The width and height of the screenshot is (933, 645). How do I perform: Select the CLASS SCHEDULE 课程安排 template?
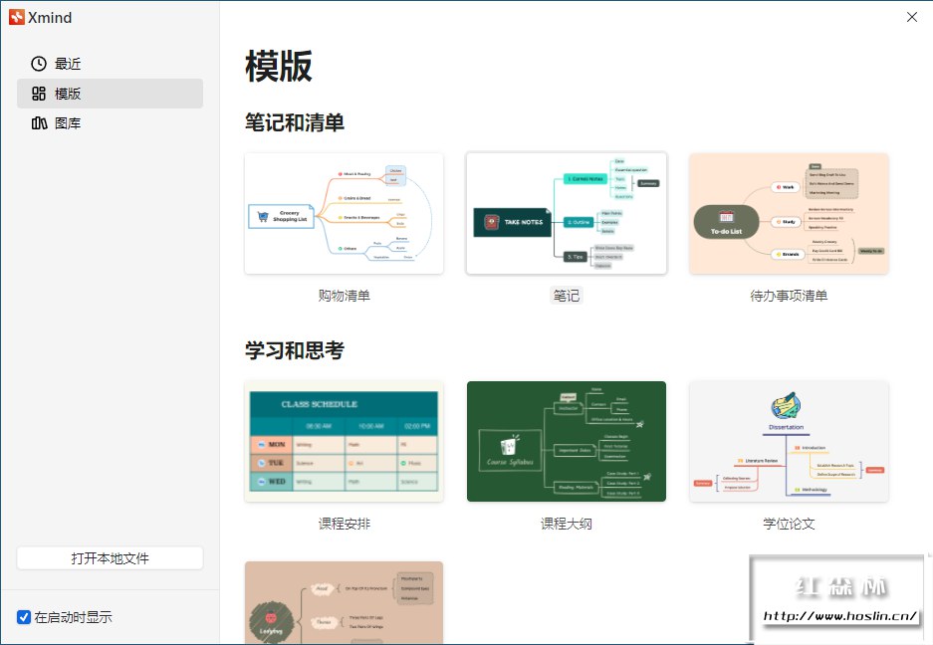(344, 442)
